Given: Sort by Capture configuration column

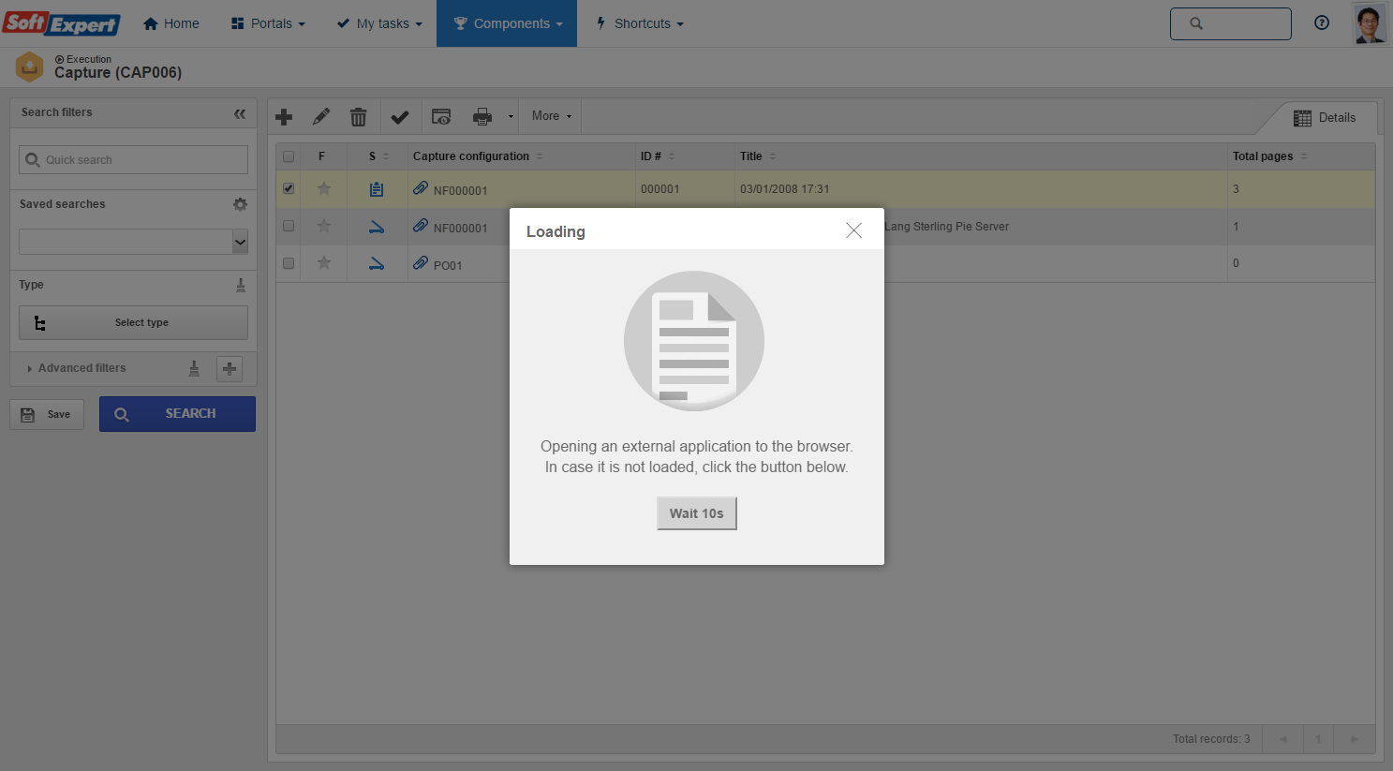Looking at the screenshot, I should 478,156.
